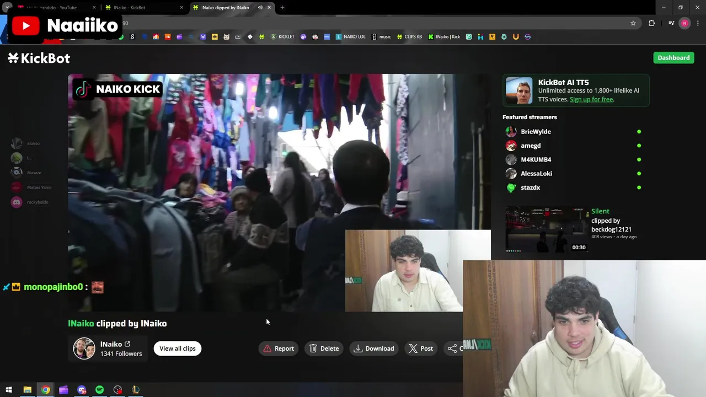Open the purple clapperboard taskbar app
Image resolution: width=706 pixels, height=397 pixels.
pos(63,390)
